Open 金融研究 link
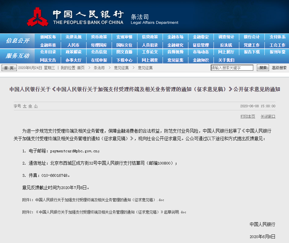 (x=175, y=45)
